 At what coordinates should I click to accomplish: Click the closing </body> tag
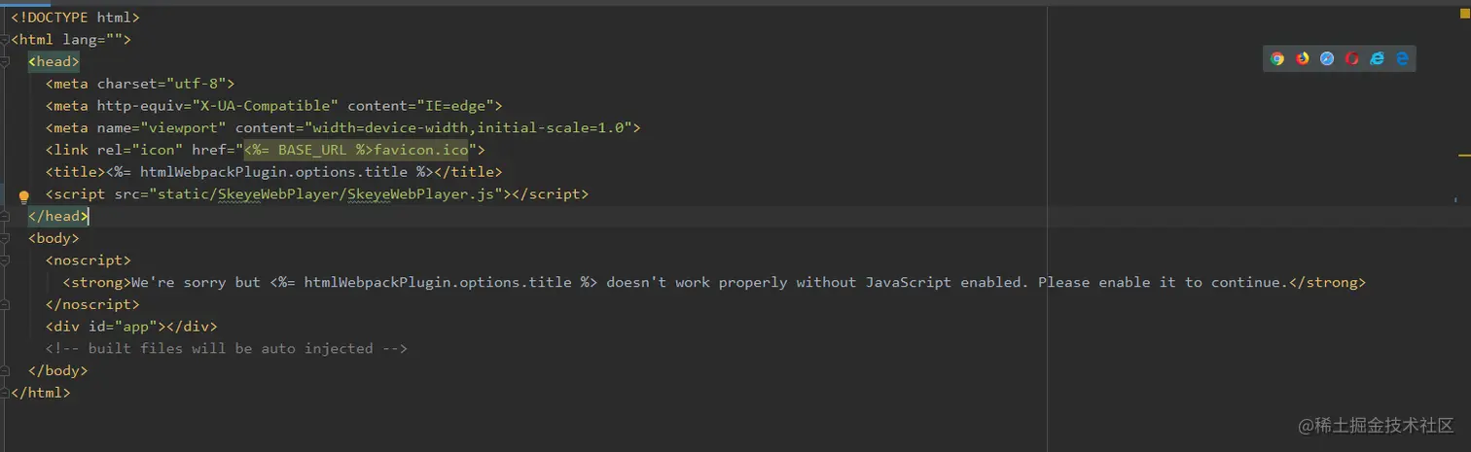coord(58,370)
